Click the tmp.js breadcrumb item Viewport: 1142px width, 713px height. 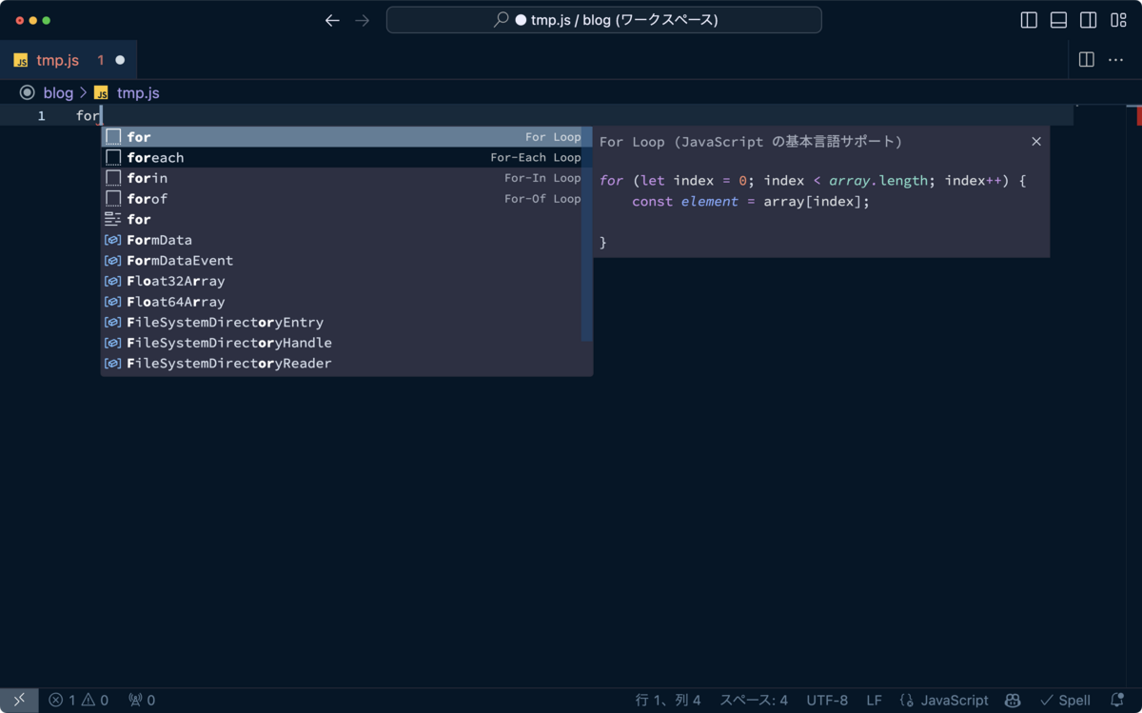pos(138,92)
